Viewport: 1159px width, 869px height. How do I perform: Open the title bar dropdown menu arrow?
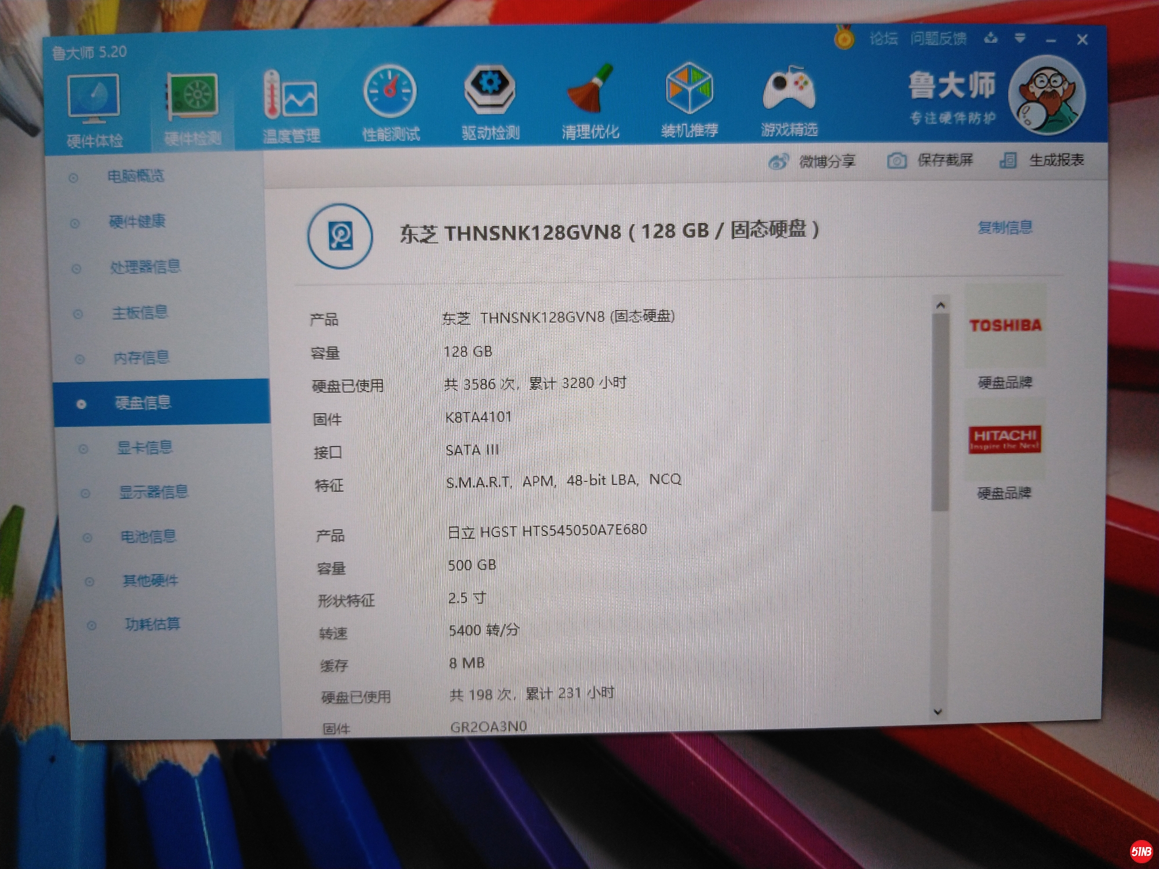(1020, 39)
